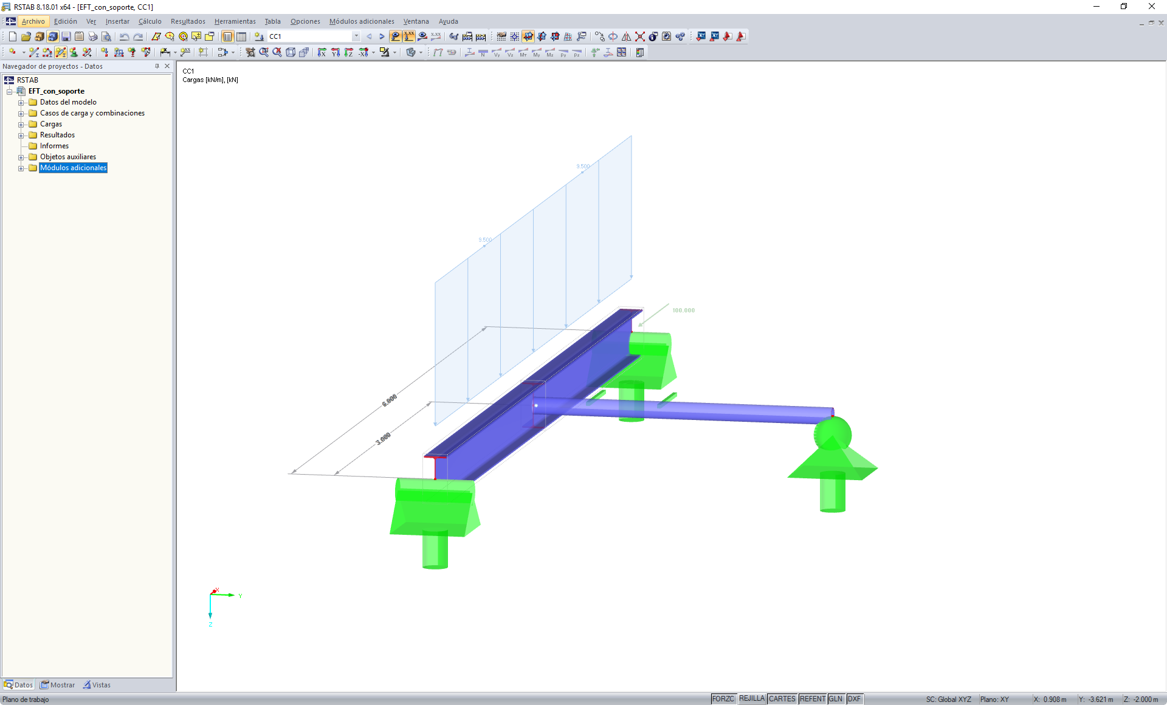Click the Mirror tool icon
Screen dimensions: 1167x705
click(626, 36)
